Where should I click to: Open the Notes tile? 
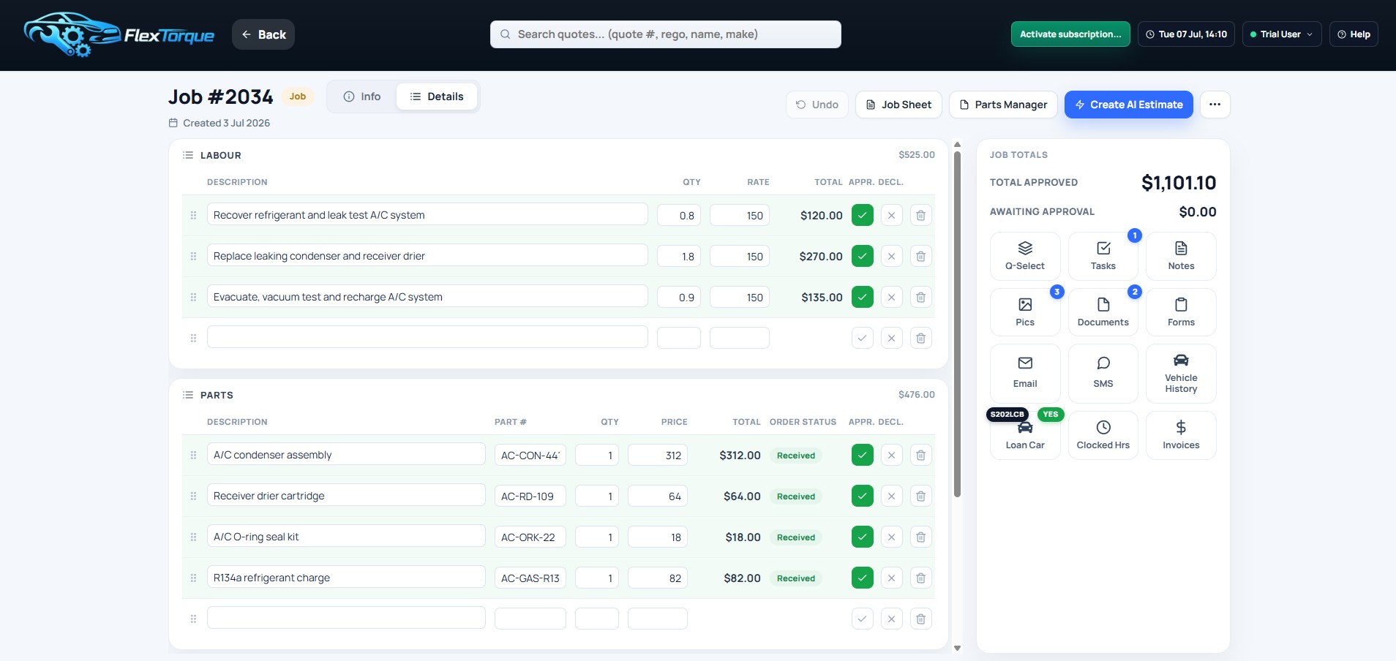pos(1181,256)
